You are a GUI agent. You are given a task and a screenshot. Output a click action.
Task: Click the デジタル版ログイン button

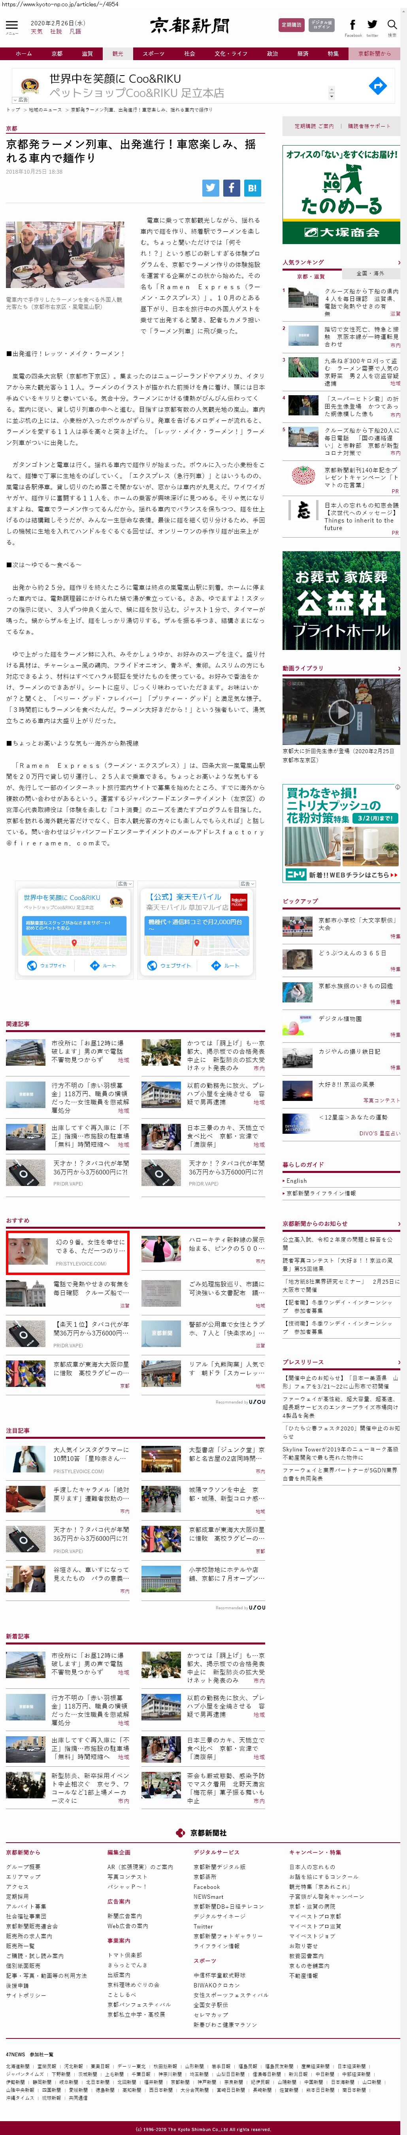322,26
